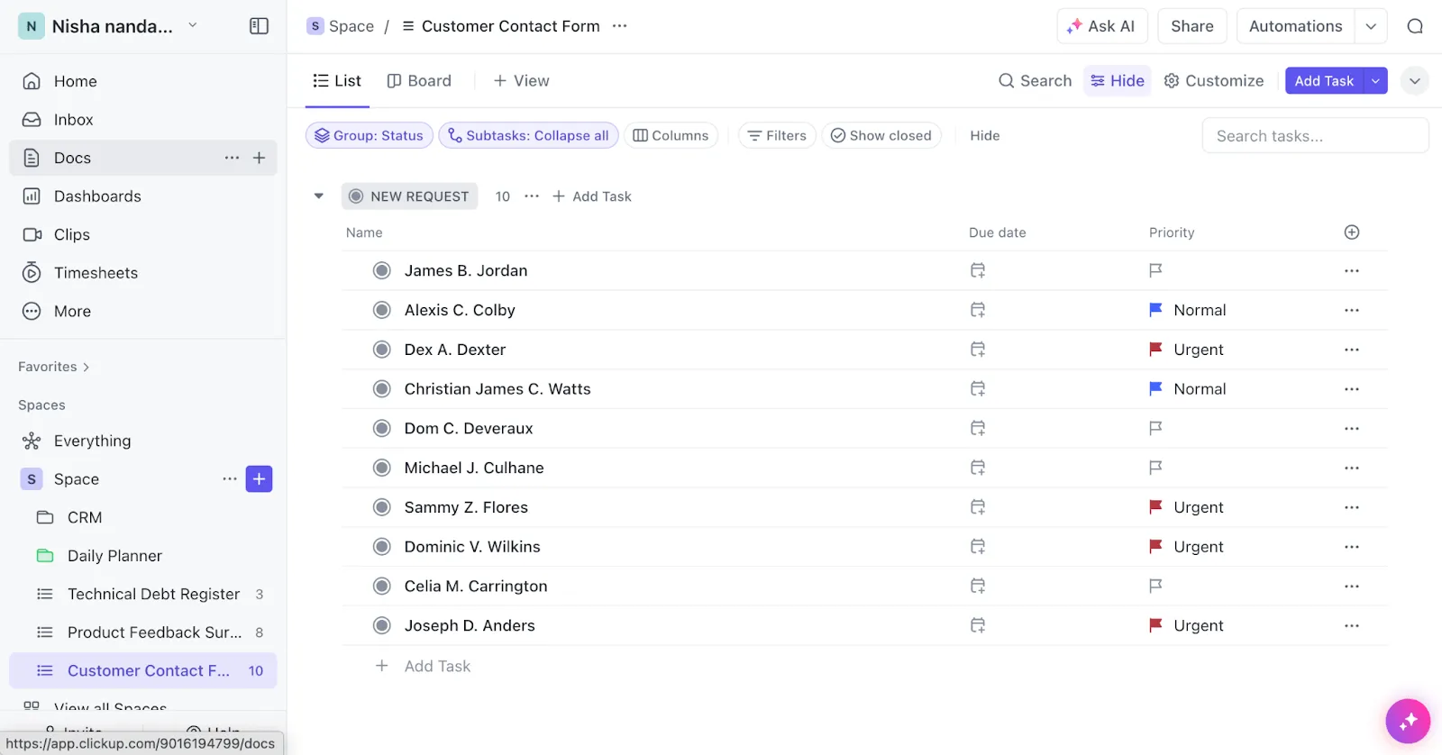The width and height of the screenshot is (1442, 755).
Task: Open Space options ellipsis
Action: 230,479
